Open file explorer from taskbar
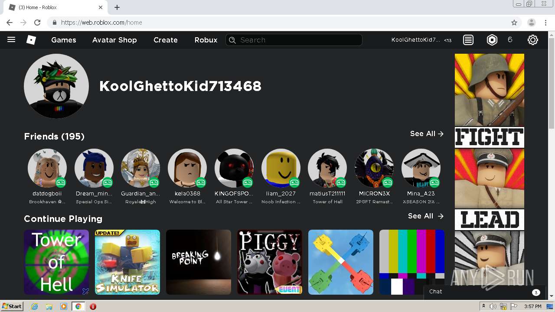 click(x=49, y=306)
